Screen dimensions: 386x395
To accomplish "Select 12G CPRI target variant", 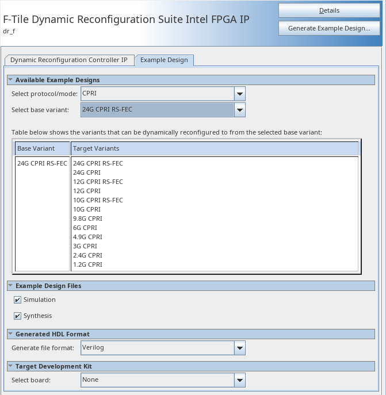I will [87, 191].
